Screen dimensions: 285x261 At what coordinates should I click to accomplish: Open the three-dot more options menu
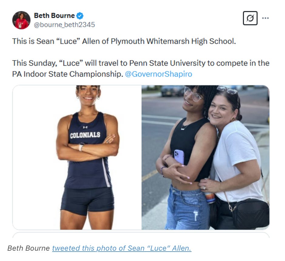(265, 18)
